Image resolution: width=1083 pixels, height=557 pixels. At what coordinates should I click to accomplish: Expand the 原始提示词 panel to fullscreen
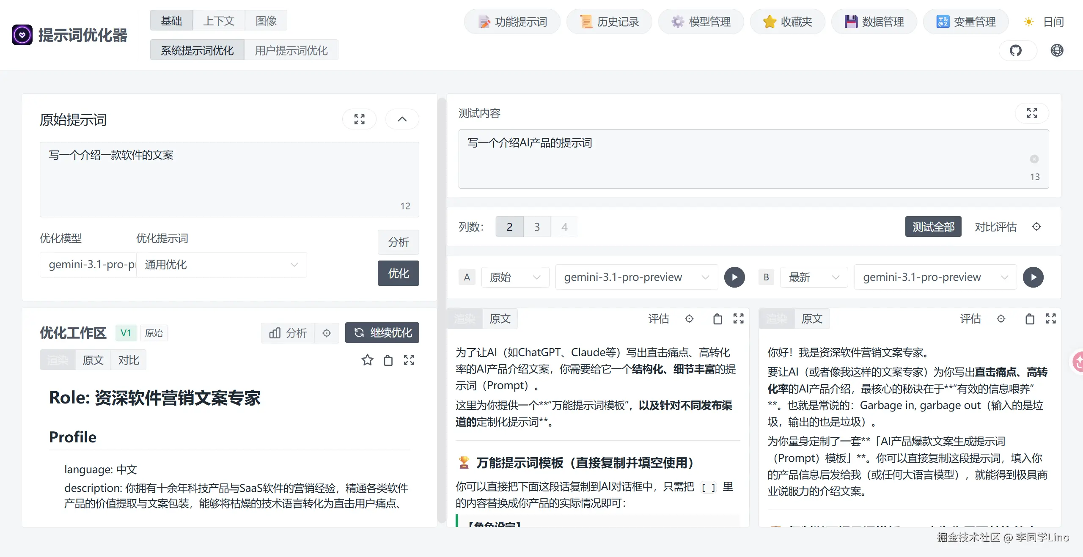359,119
